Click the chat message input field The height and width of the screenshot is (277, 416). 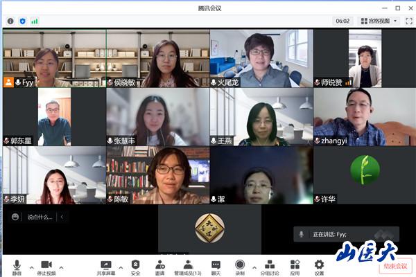40,217
